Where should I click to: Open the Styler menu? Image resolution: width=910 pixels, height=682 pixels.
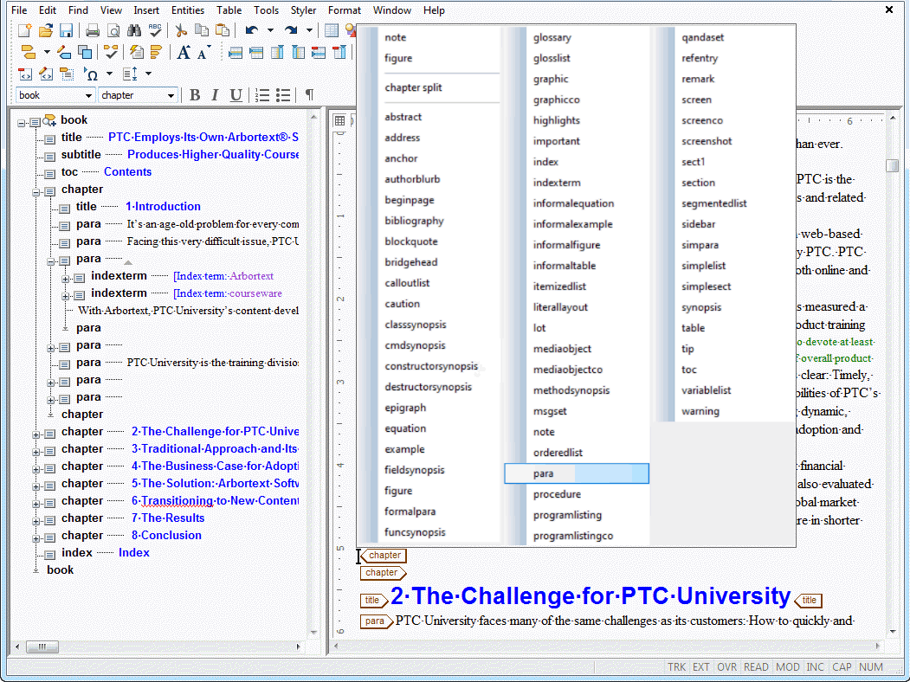[303, 10]
